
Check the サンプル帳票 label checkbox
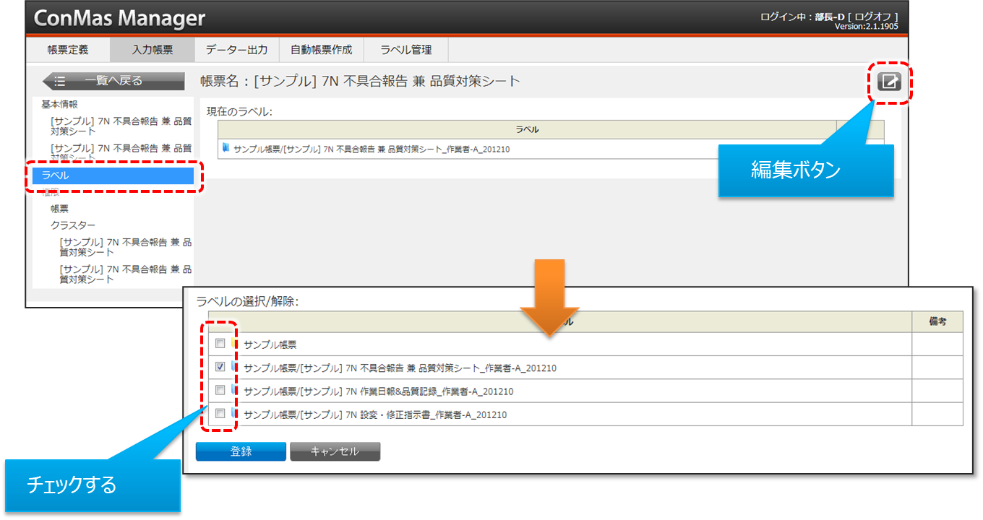pos(220,344)
